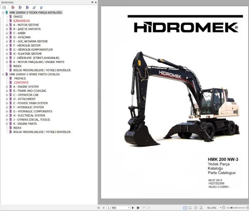Select H - ELECTRICAL SYSTEM bookmark

pyautogui.click(x=29, y=116)
